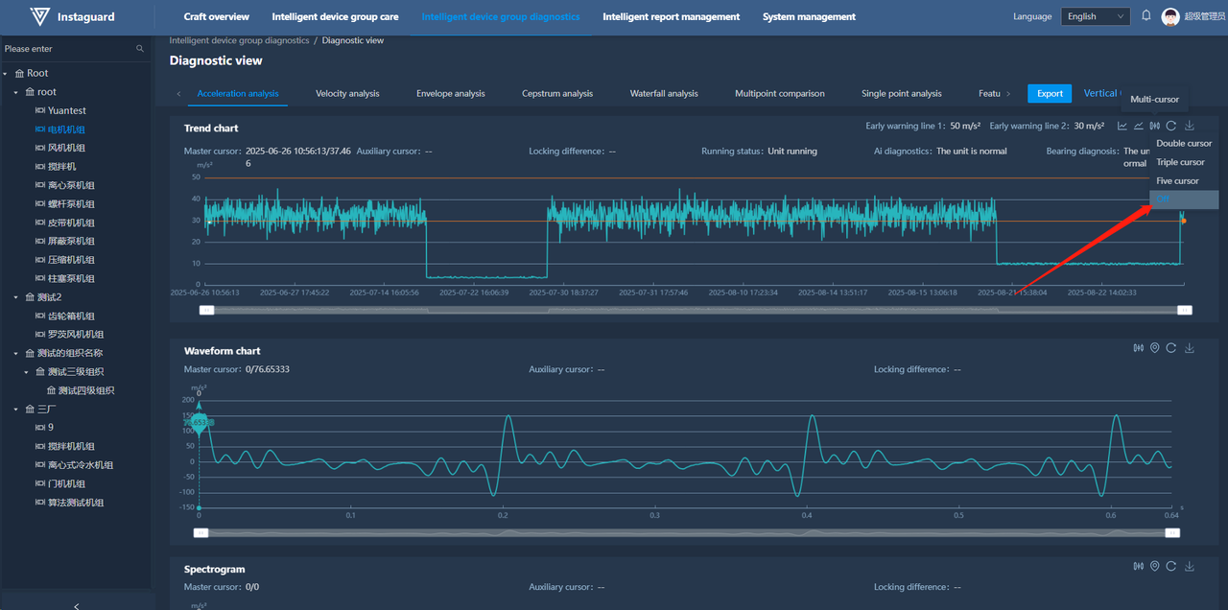Viewport: 1228px width, 610px height.
Task: Switch to the Envelope analysis tab
Action: click(450, 94)
